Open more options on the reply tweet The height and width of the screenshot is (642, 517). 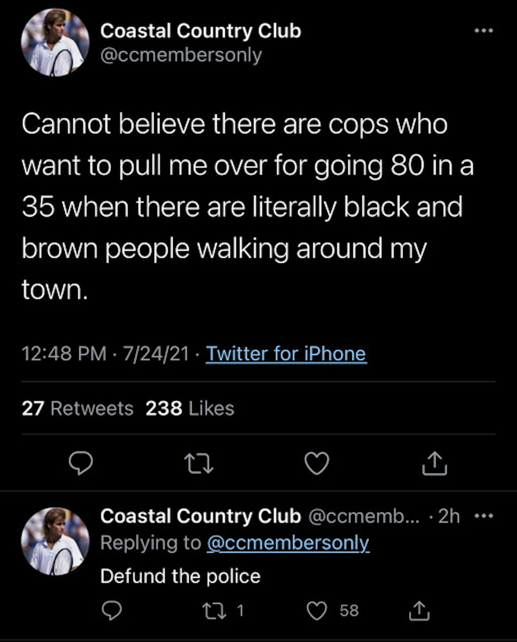pyautogui.click(x=484, y=516)
